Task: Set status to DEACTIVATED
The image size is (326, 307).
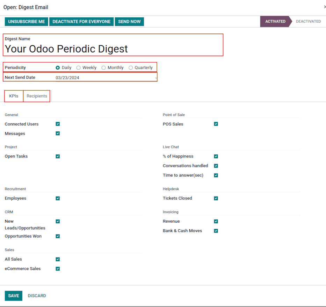Action: (308, 21)
